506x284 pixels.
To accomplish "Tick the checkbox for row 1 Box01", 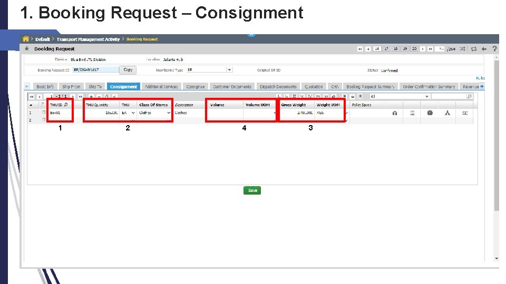I will coord(43,113).
